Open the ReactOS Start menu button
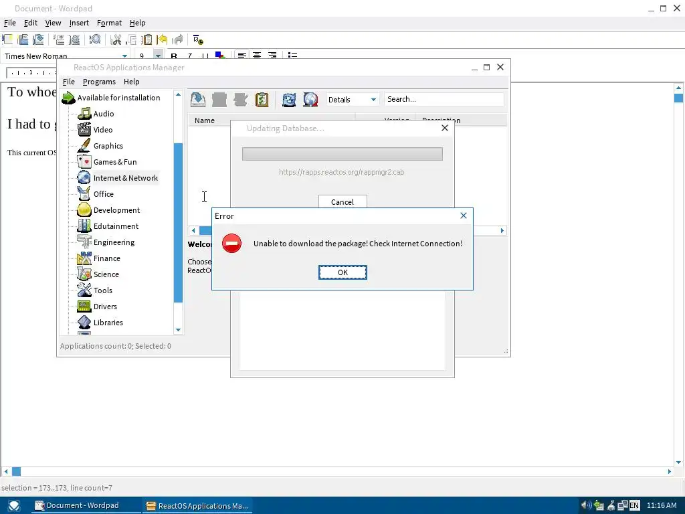The width and height of the screenshot is (685, 514). [13, 506]
